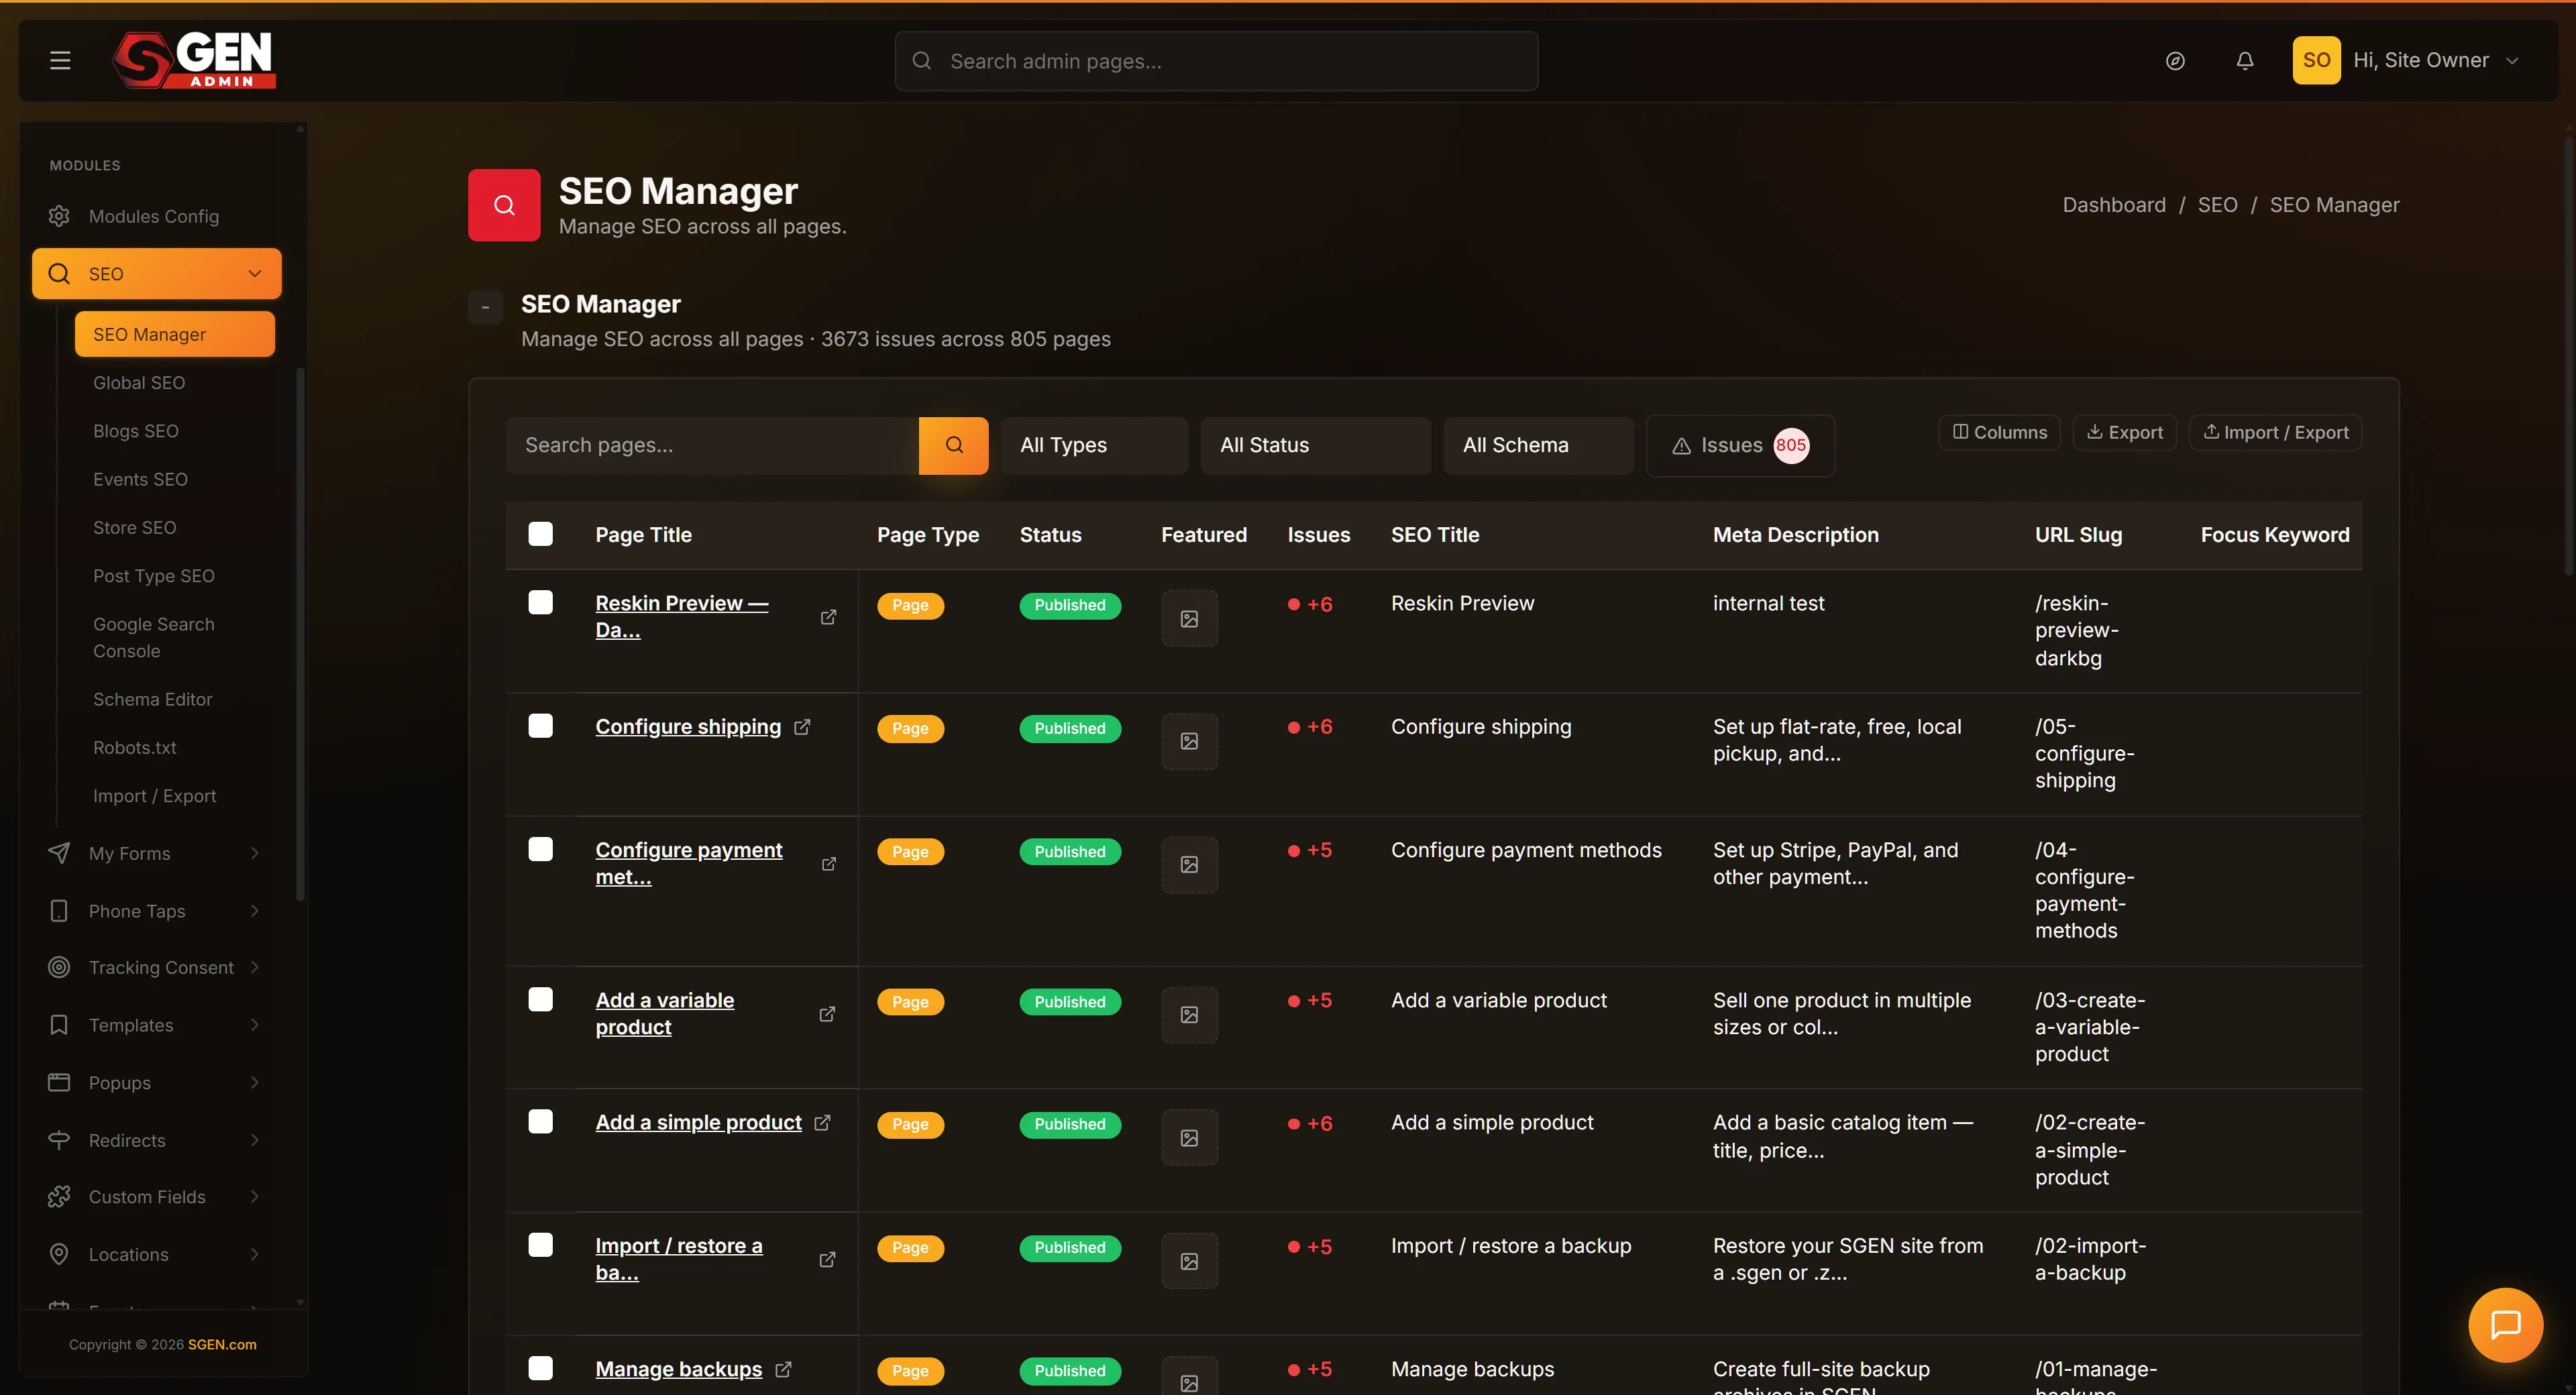2576x1395 pixels.
Task: Click the Export button
Action: (x=2125, y=432)
